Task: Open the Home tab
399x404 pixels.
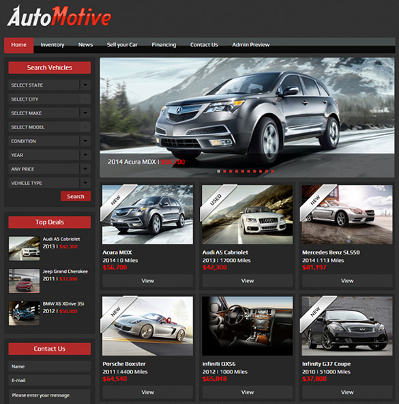Action: pyautogui.click(x=19, y=45)
